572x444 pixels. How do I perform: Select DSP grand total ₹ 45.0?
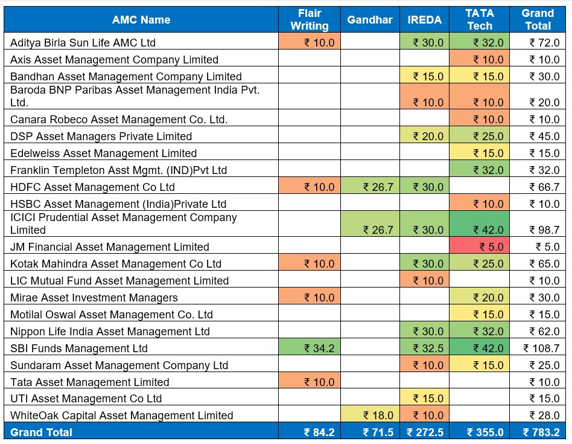538,135
